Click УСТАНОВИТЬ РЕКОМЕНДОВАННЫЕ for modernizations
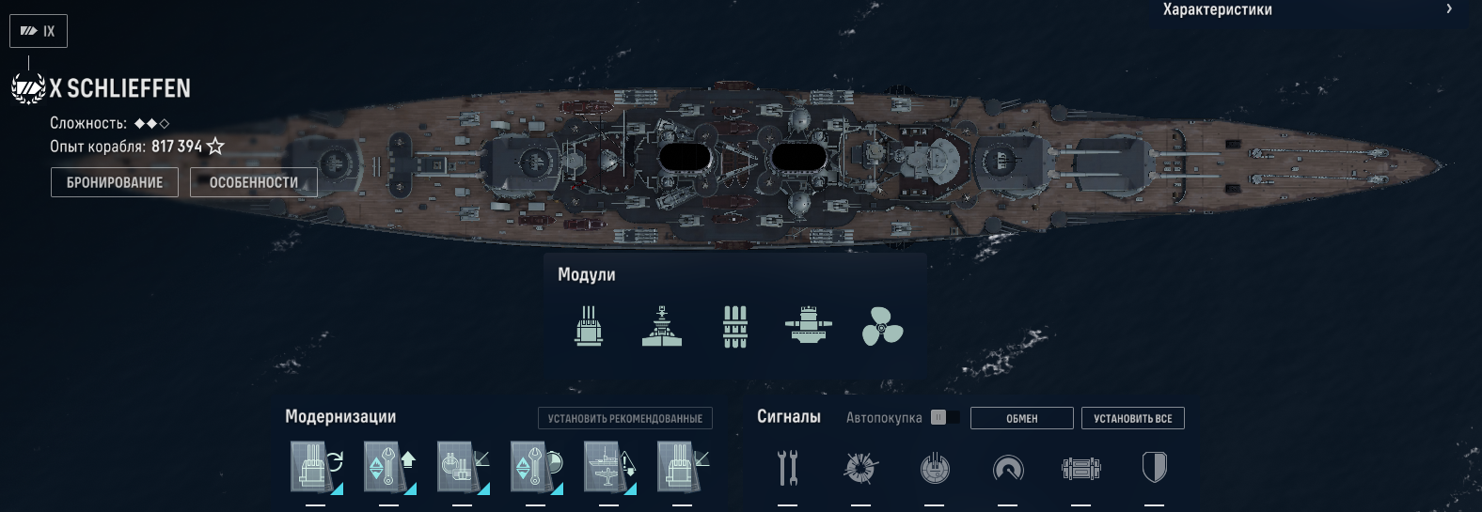The width and height of the screenshot is (1482, 512). (625, 418)
